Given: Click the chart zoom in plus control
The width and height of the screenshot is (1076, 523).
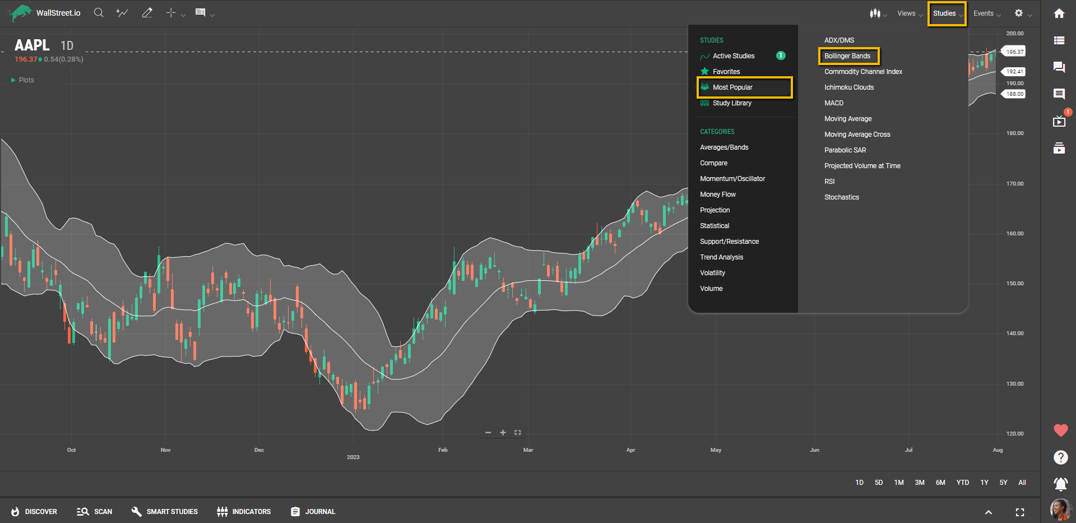Looking at the screenshot, I should [503, 433].
